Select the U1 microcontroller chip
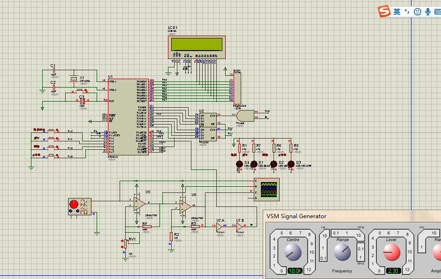The height and width of the screenshot is (279, 441). (x=128, y=117)
